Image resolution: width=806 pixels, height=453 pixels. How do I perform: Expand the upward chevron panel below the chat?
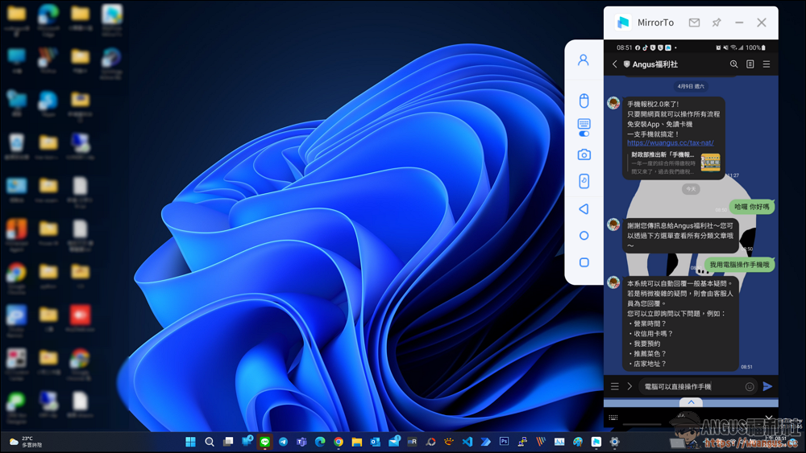coord(692,402)
